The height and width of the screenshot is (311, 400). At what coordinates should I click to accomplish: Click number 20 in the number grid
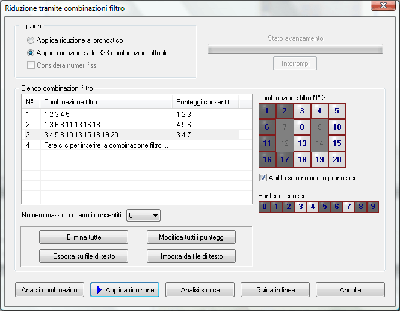coord(337,160)
